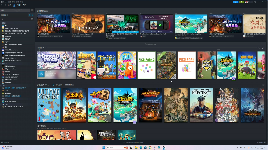The width and height of the screenshot is (268, 150).
Task: Switch to the 商店 store tab
Action: pos(9,5)
